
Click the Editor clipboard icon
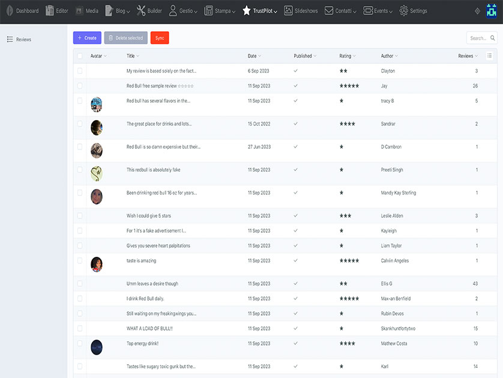click(49, 11)
